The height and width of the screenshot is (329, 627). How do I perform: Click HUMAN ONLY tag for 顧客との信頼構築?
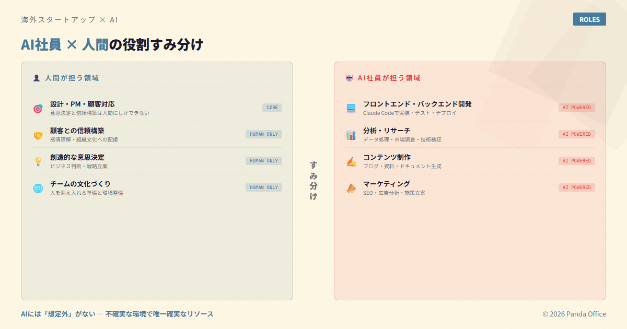[x=264, y=134]
